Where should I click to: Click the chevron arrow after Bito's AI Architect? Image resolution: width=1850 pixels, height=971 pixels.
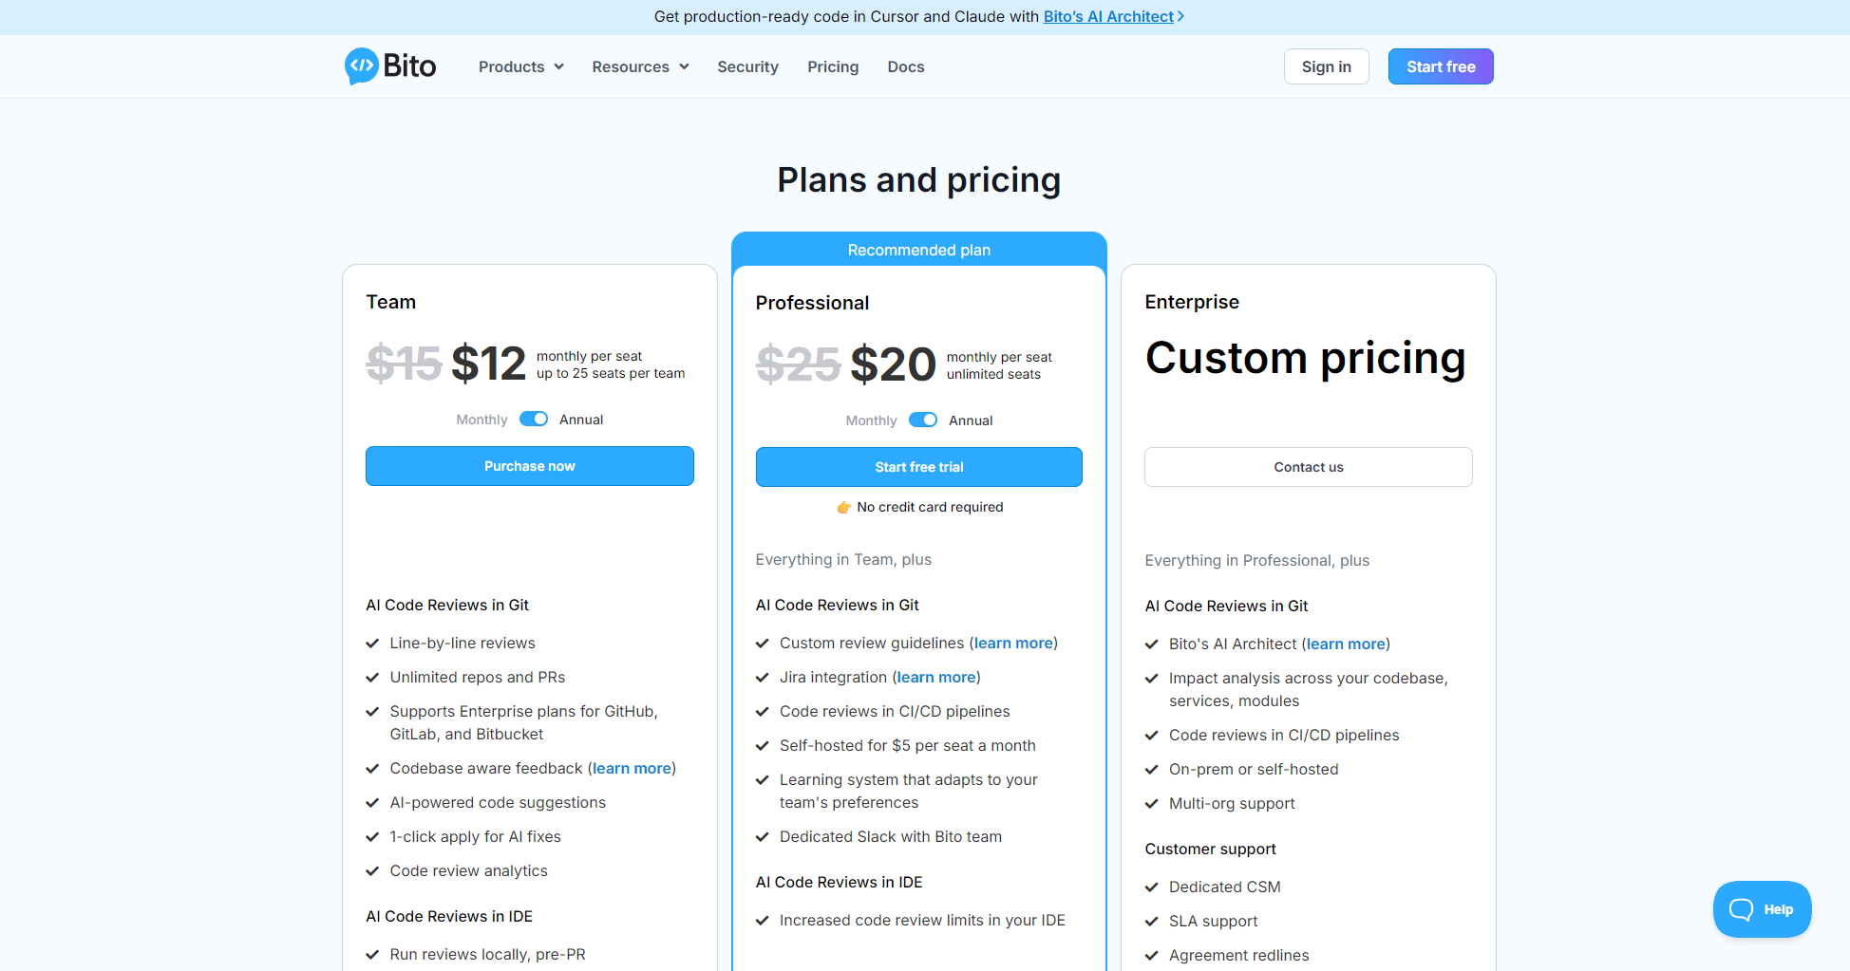point(1180,17)
